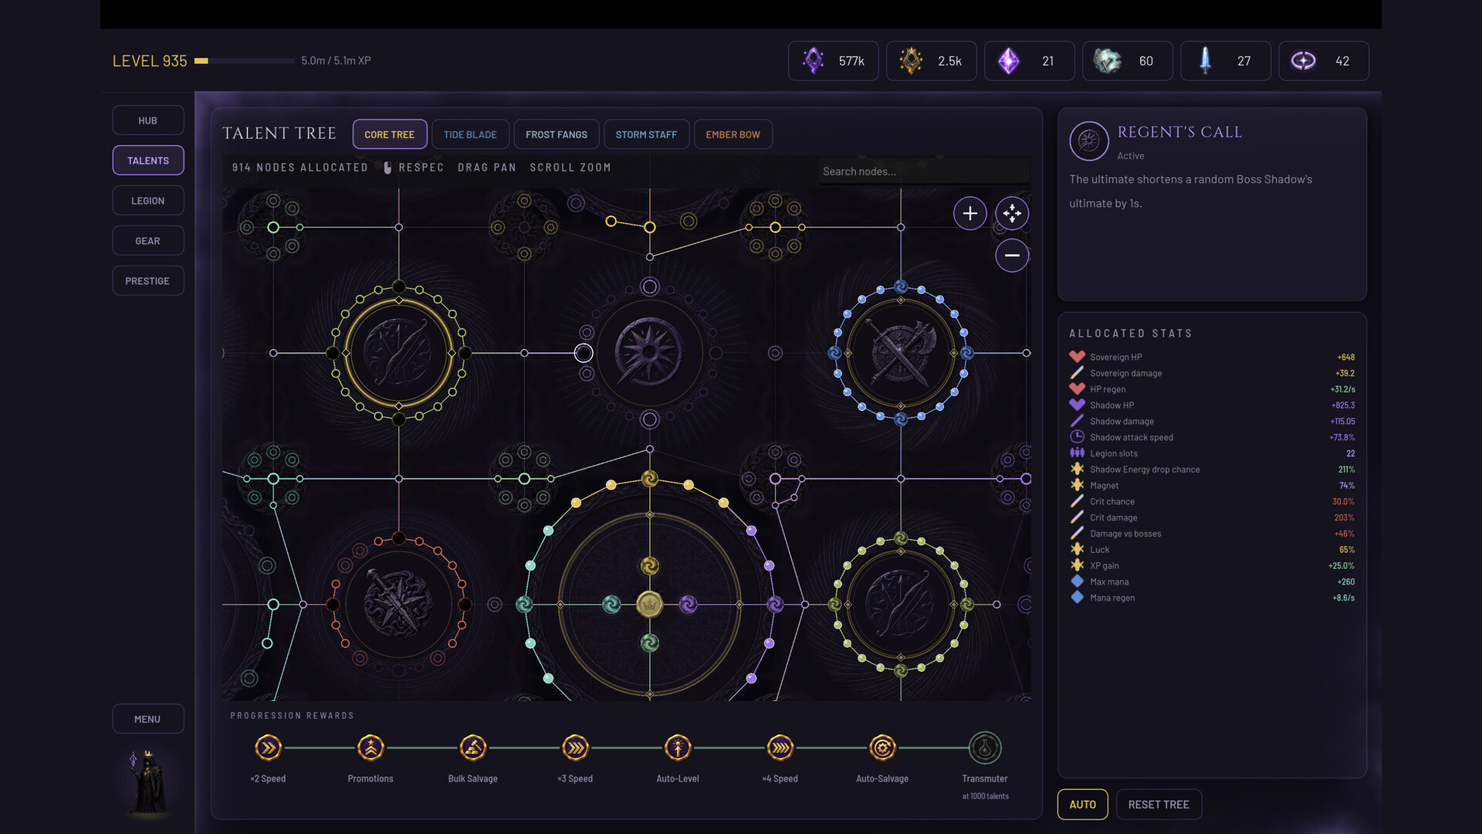Click the 577k purple currency counter

833,61
